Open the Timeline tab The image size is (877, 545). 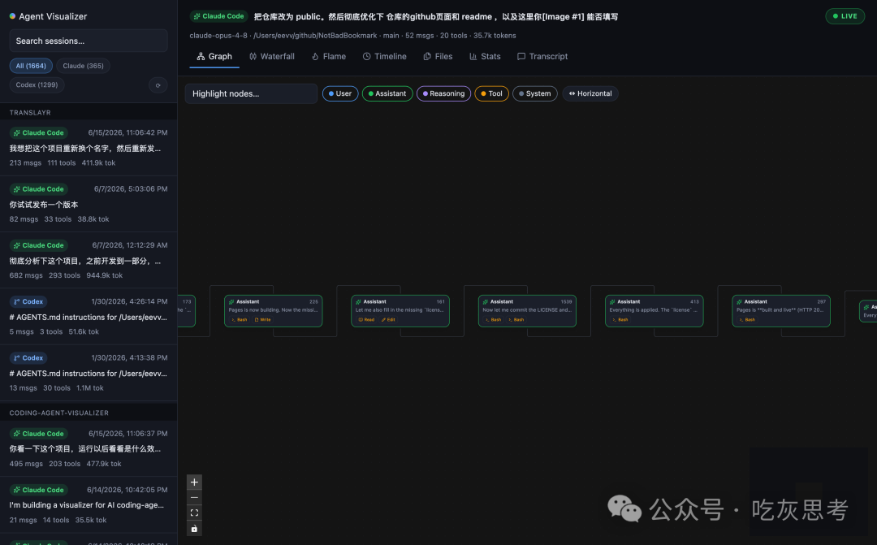pos(385,57)
